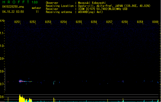Image resolution: width=161 pixels, height=102 pixels.
Task: Select the file name 0410220250.png
Action: pyautogui.click(x=13, y=7)
